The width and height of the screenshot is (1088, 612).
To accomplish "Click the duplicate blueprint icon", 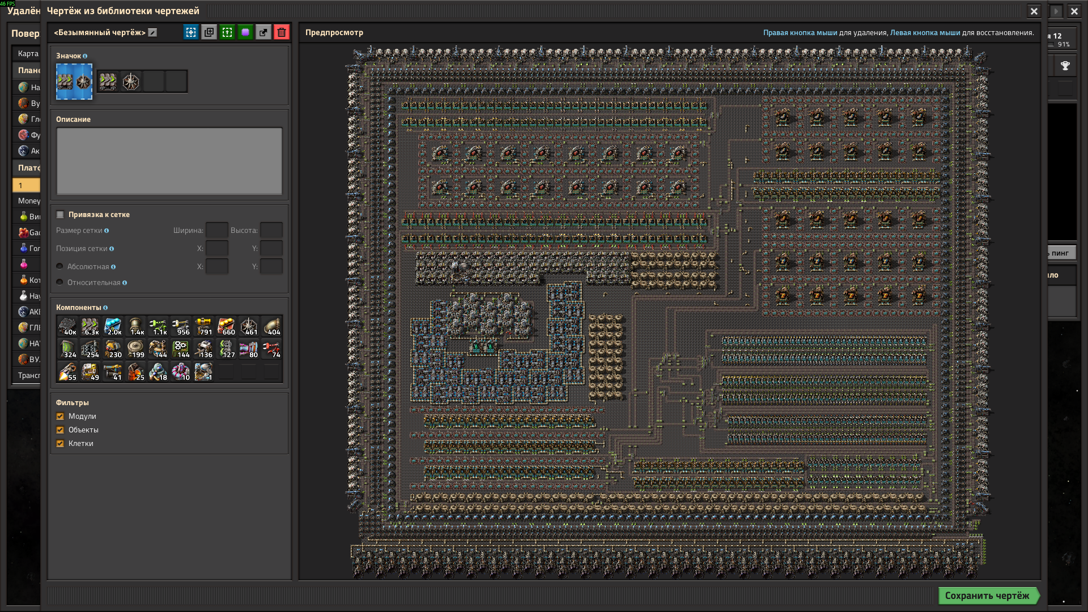I will pyautogui.click(x=209, y=32).
